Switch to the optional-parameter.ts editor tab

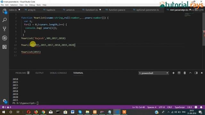pyautogui.click(x=146, y=10)
